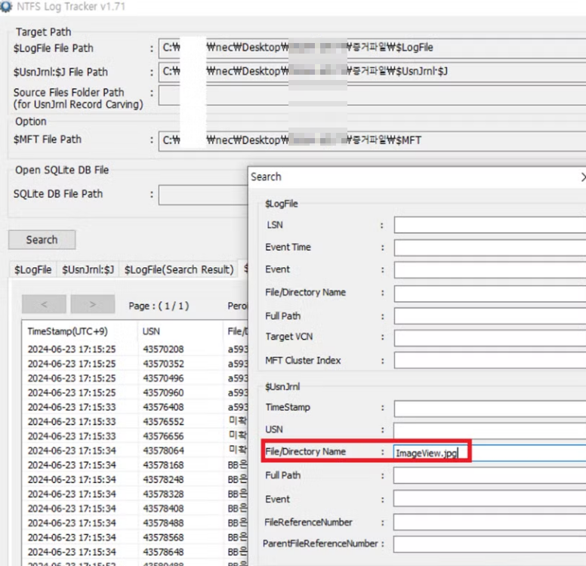Image resolution: width=586 pixels, height=566 pixels.
Task: Click the SQLite DB File Path field
Action: point(203,194)
